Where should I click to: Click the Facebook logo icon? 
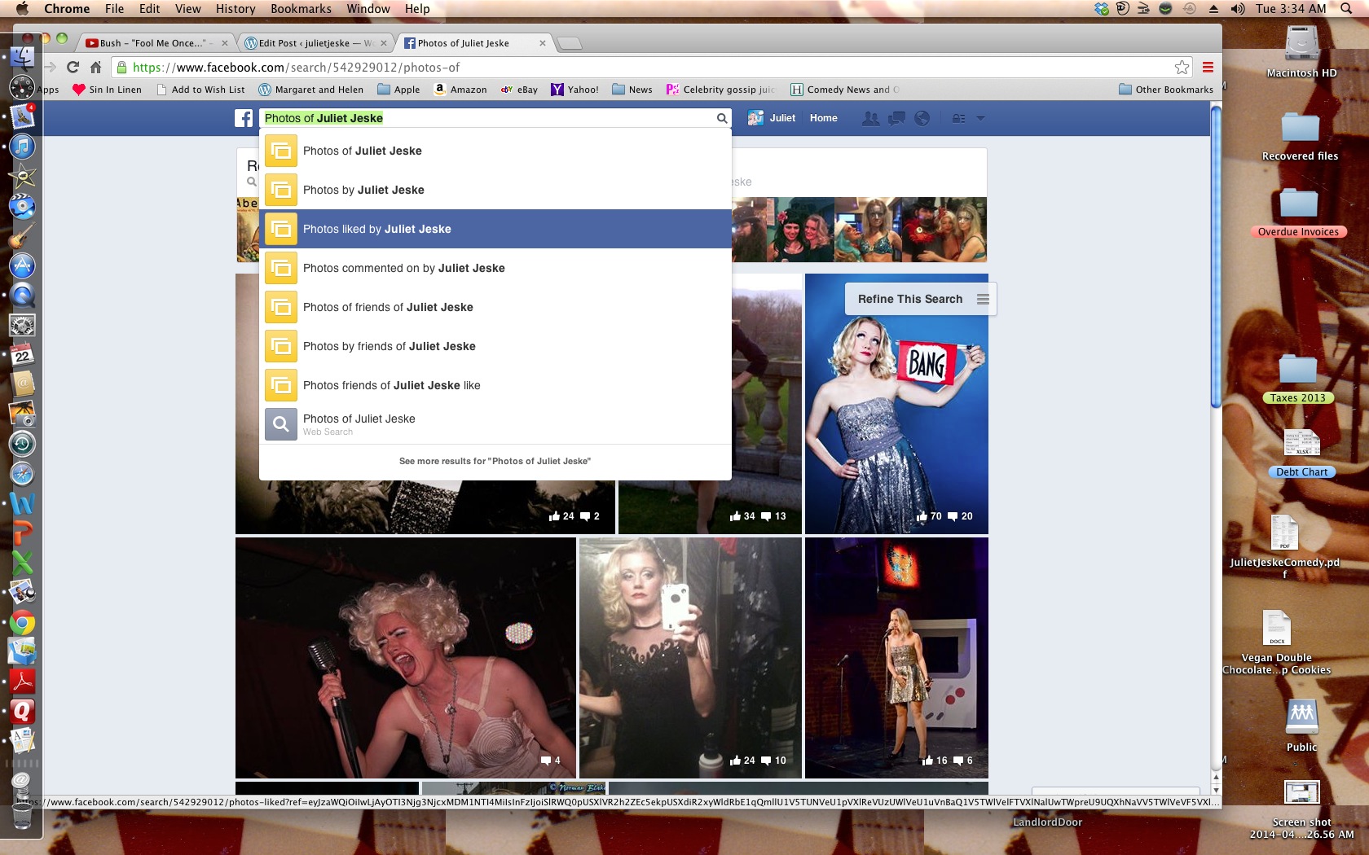coord(244,118)
